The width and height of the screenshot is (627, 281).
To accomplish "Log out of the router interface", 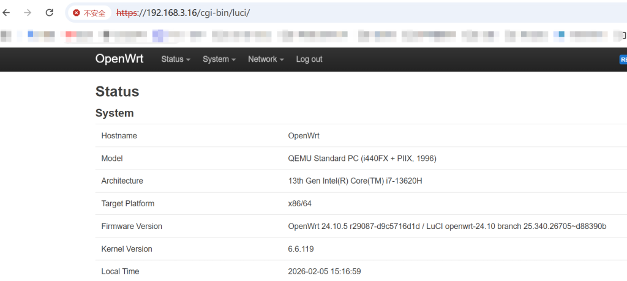I will (x=309, y=59).
